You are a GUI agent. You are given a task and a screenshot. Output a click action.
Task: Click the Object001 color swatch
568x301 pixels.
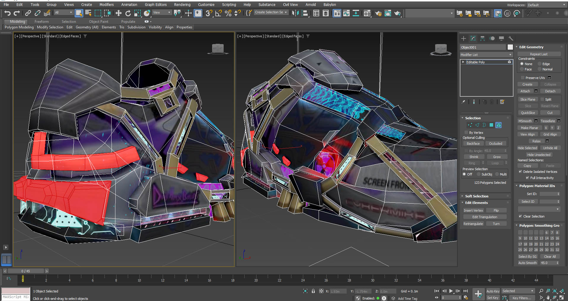click(510, 47)
